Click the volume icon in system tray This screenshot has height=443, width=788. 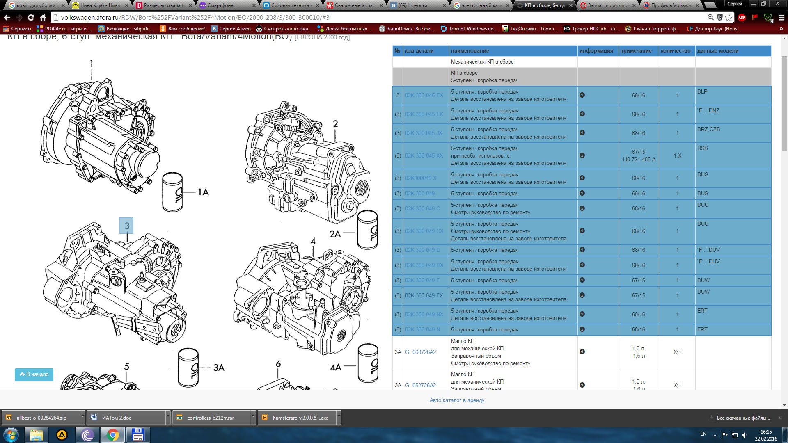click(744, 435)
